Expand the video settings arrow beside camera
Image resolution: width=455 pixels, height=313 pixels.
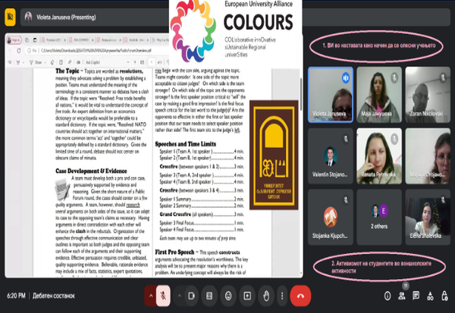(x=179, y=297)
